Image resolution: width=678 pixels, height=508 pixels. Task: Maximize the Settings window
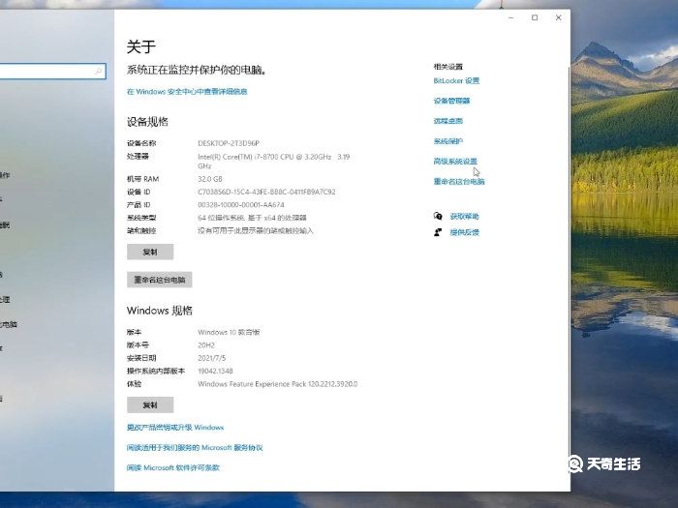click(535, 17)
